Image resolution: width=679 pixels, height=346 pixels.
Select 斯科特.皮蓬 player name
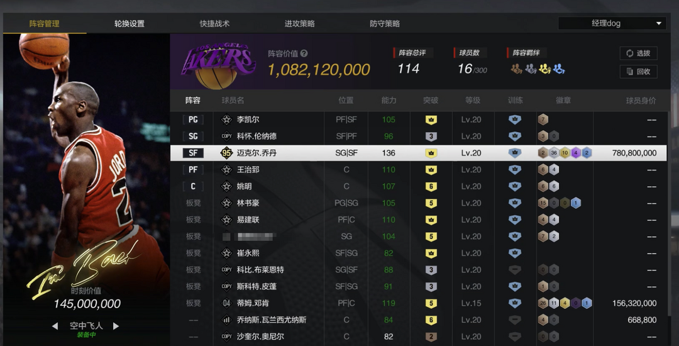point(257,287)
